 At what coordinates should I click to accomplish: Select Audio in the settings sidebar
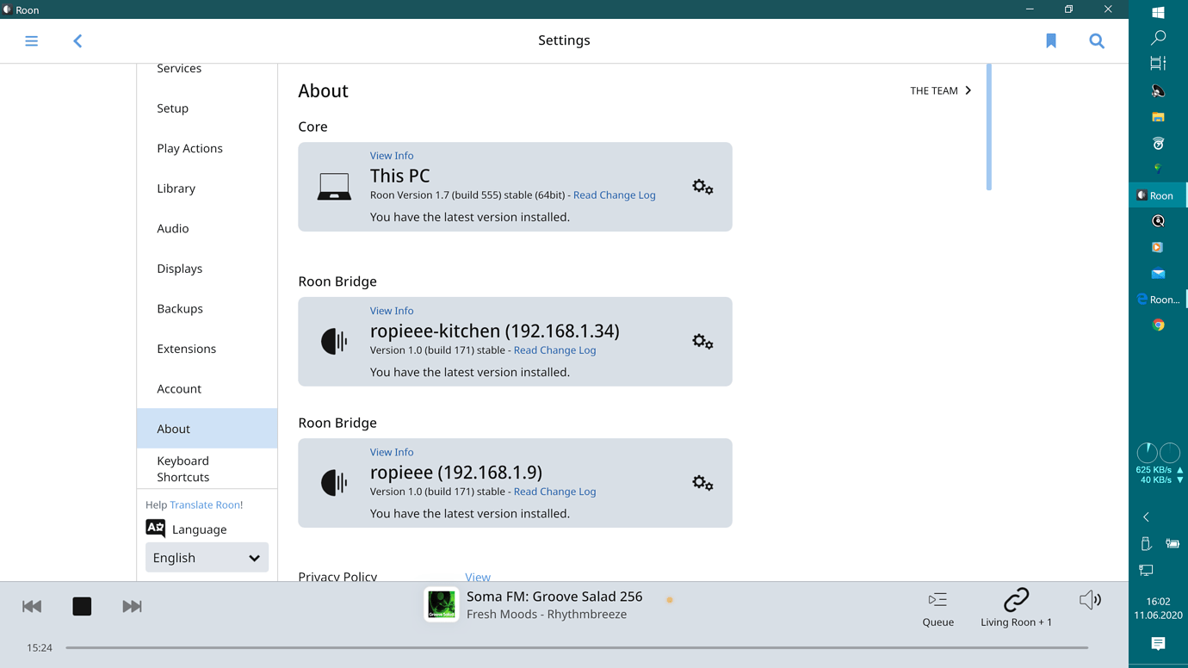click(x=172, y=228)
